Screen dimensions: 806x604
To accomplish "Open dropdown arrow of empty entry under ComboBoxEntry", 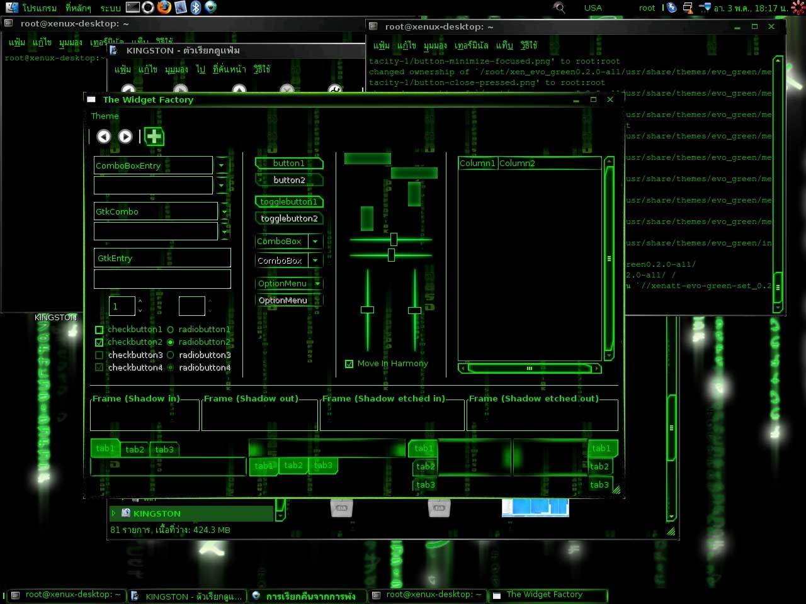I will (x=221, y=185).
